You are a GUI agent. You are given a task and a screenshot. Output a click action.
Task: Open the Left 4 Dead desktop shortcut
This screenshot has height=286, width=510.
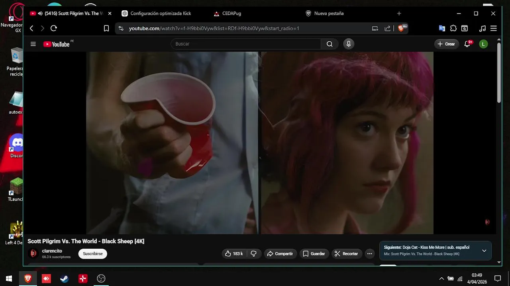(x=14, y=233)
